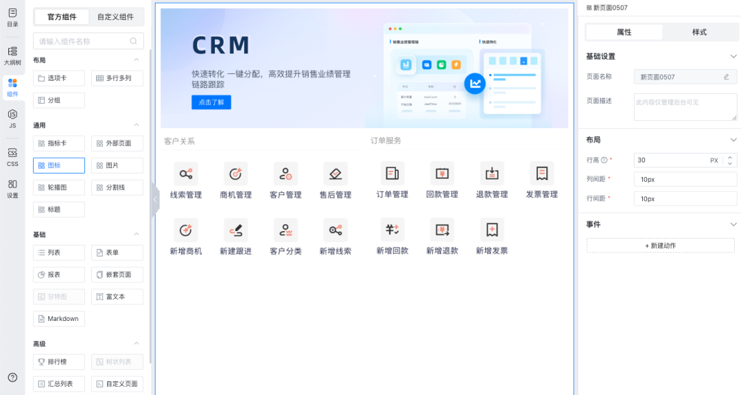Image resolution: width=741 pixels, height=395 pixels.
Task: Click the help question mark icon
Action: (x=12, y=377)
